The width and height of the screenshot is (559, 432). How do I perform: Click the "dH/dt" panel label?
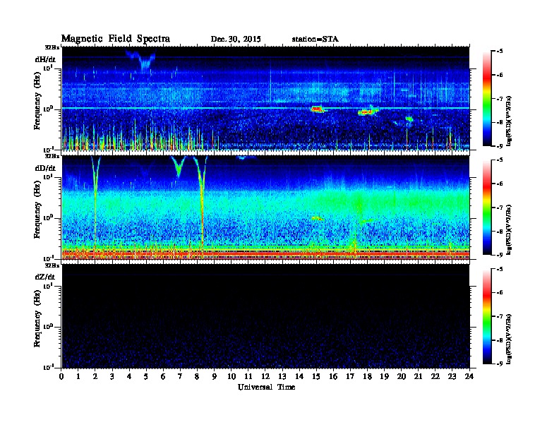click(45, 59)
